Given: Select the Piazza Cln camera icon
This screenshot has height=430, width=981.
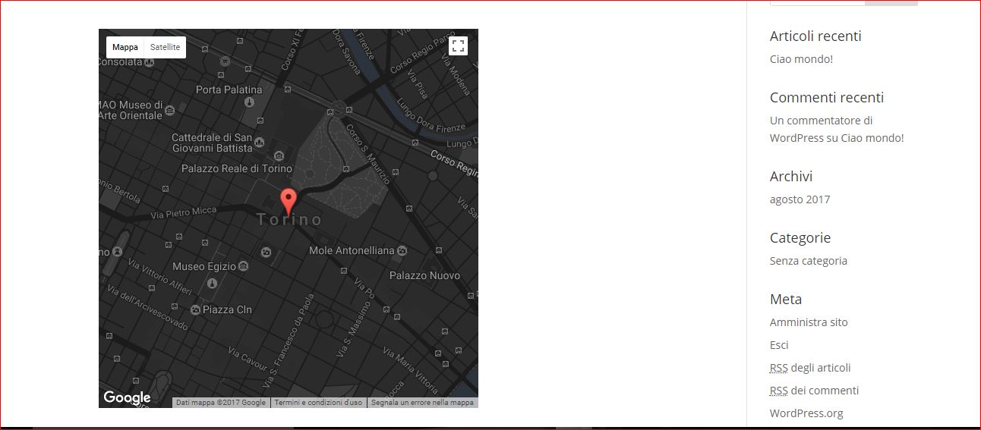Looking at the screenshot, I should 196,309.
